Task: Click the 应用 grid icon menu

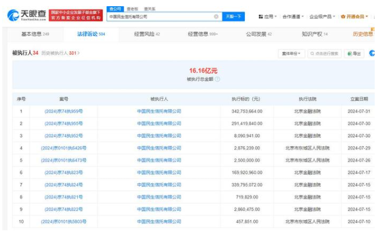Action: point(267,16)
